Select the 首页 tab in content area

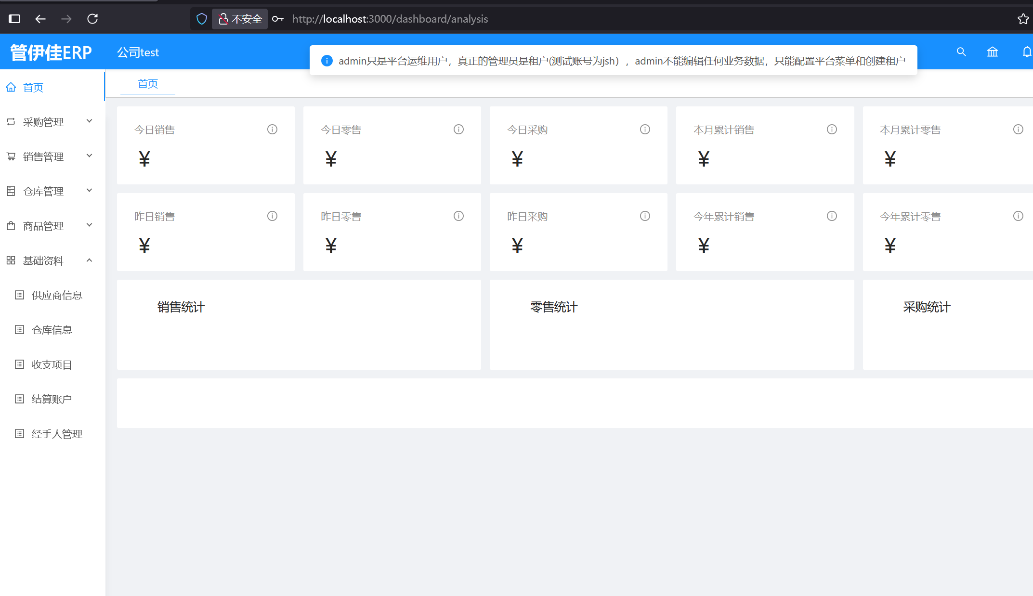coord(148,84)
